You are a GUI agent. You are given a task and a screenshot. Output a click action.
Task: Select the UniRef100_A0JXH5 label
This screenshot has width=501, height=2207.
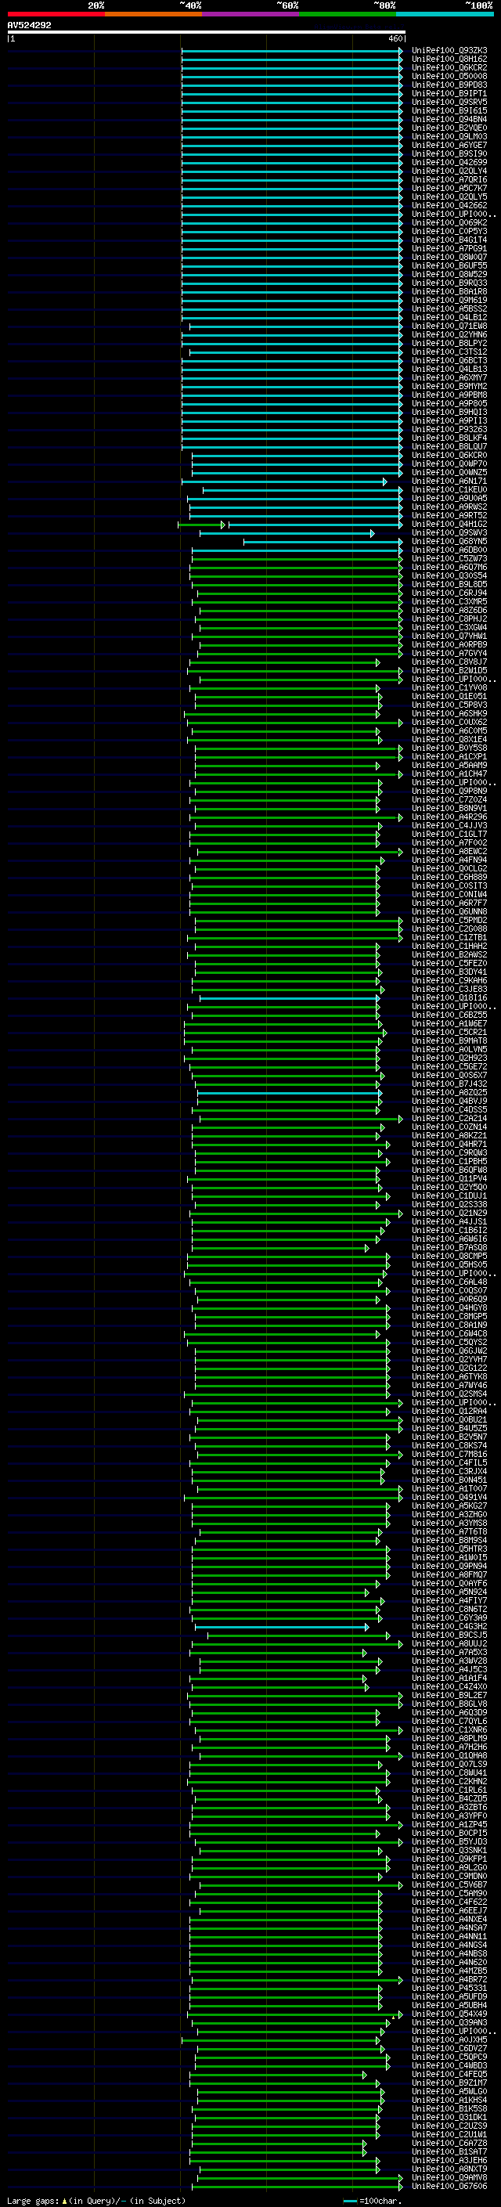[449, 2040]
